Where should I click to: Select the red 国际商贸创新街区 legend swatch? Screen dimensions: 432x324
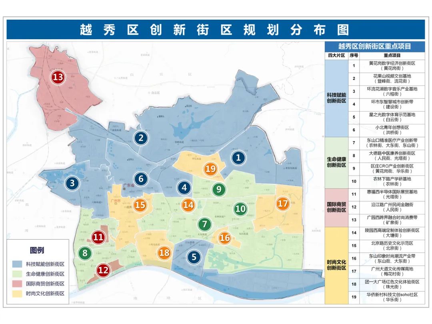tap(17, 284)
